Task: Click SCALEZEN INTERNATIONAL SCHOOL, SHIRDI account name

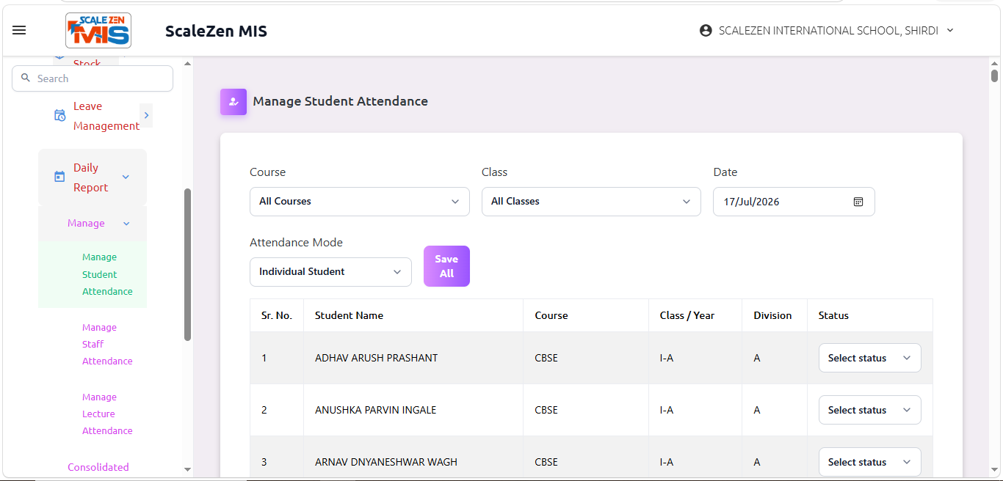Action: coord(828,31)
